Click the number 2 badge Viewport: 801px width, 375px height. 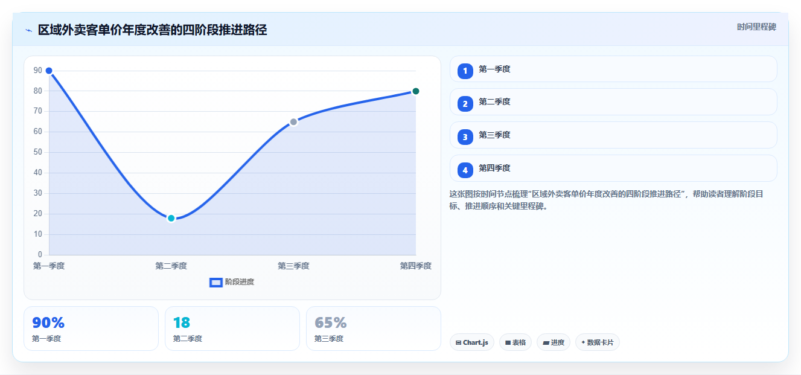465,104
